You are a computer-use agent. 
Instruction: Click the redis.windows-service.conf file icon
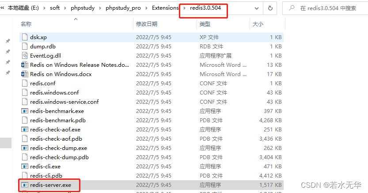(25, 102)
